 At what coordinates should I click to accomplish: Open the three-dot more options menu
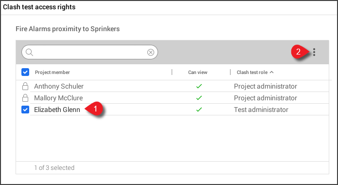point(314,52)
